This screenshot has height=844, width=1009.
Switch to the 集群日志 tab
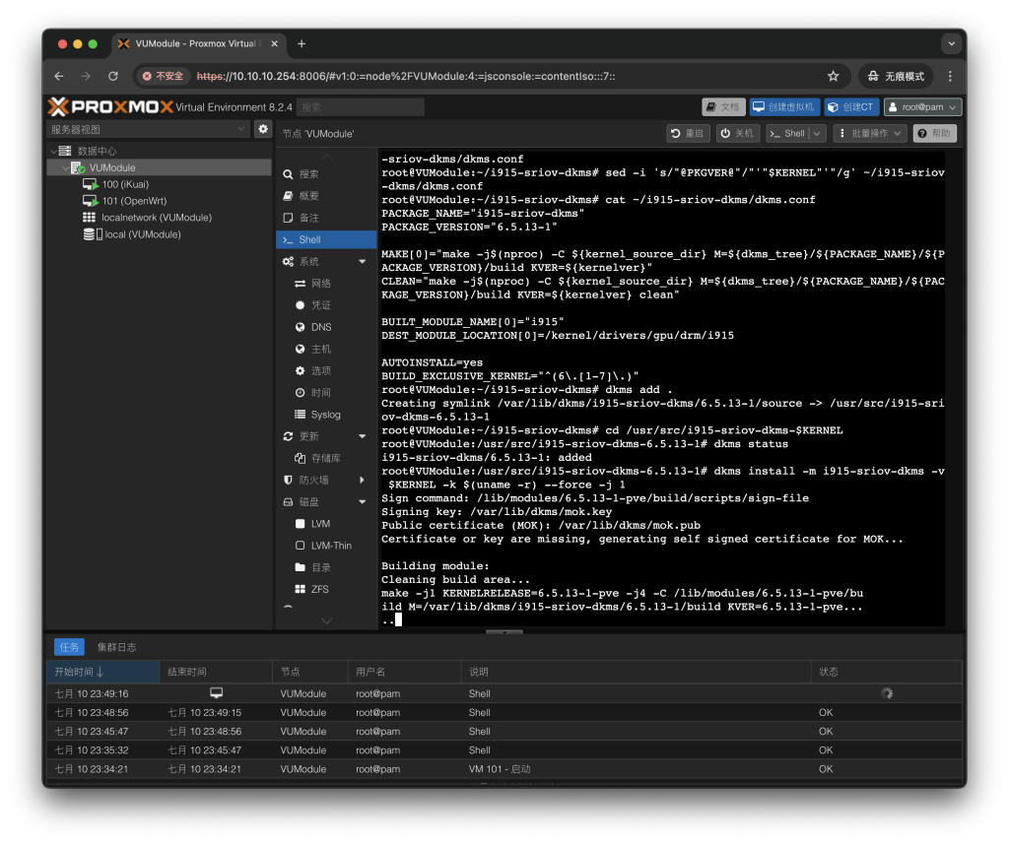(116, 647)
